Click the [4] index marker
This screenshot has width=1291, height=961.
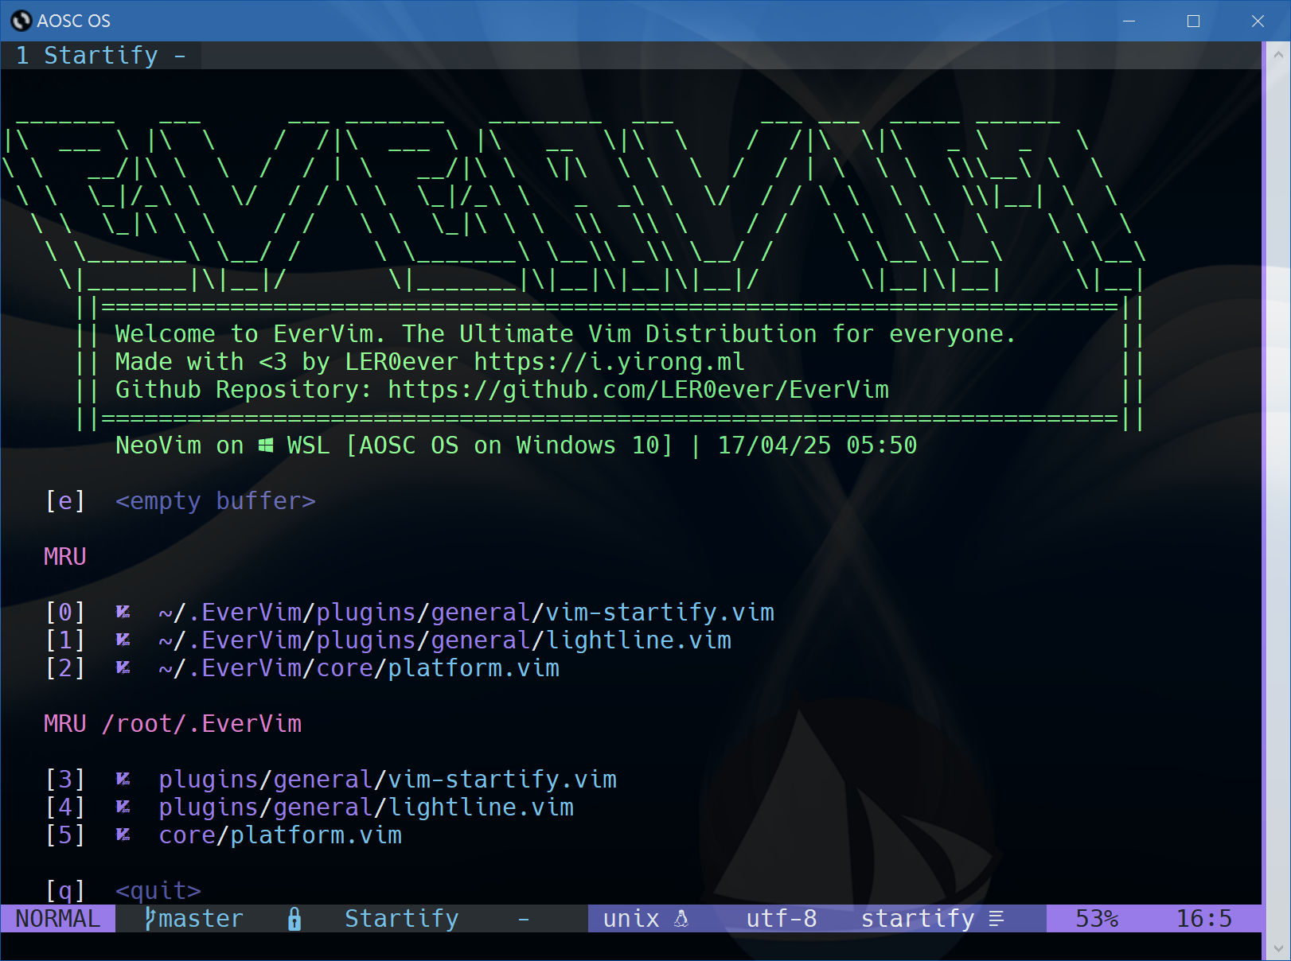pyautogui.click(x=65, y=807)
